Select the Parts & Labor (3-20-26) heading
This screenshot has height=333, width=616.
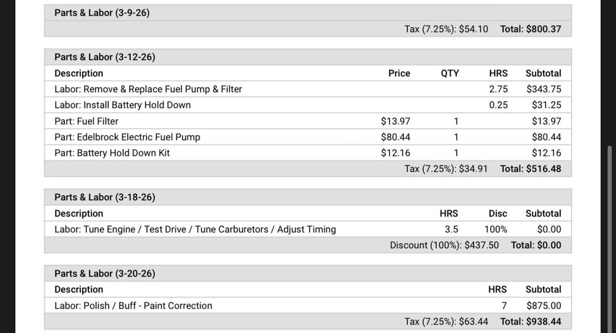click(104, 273)
